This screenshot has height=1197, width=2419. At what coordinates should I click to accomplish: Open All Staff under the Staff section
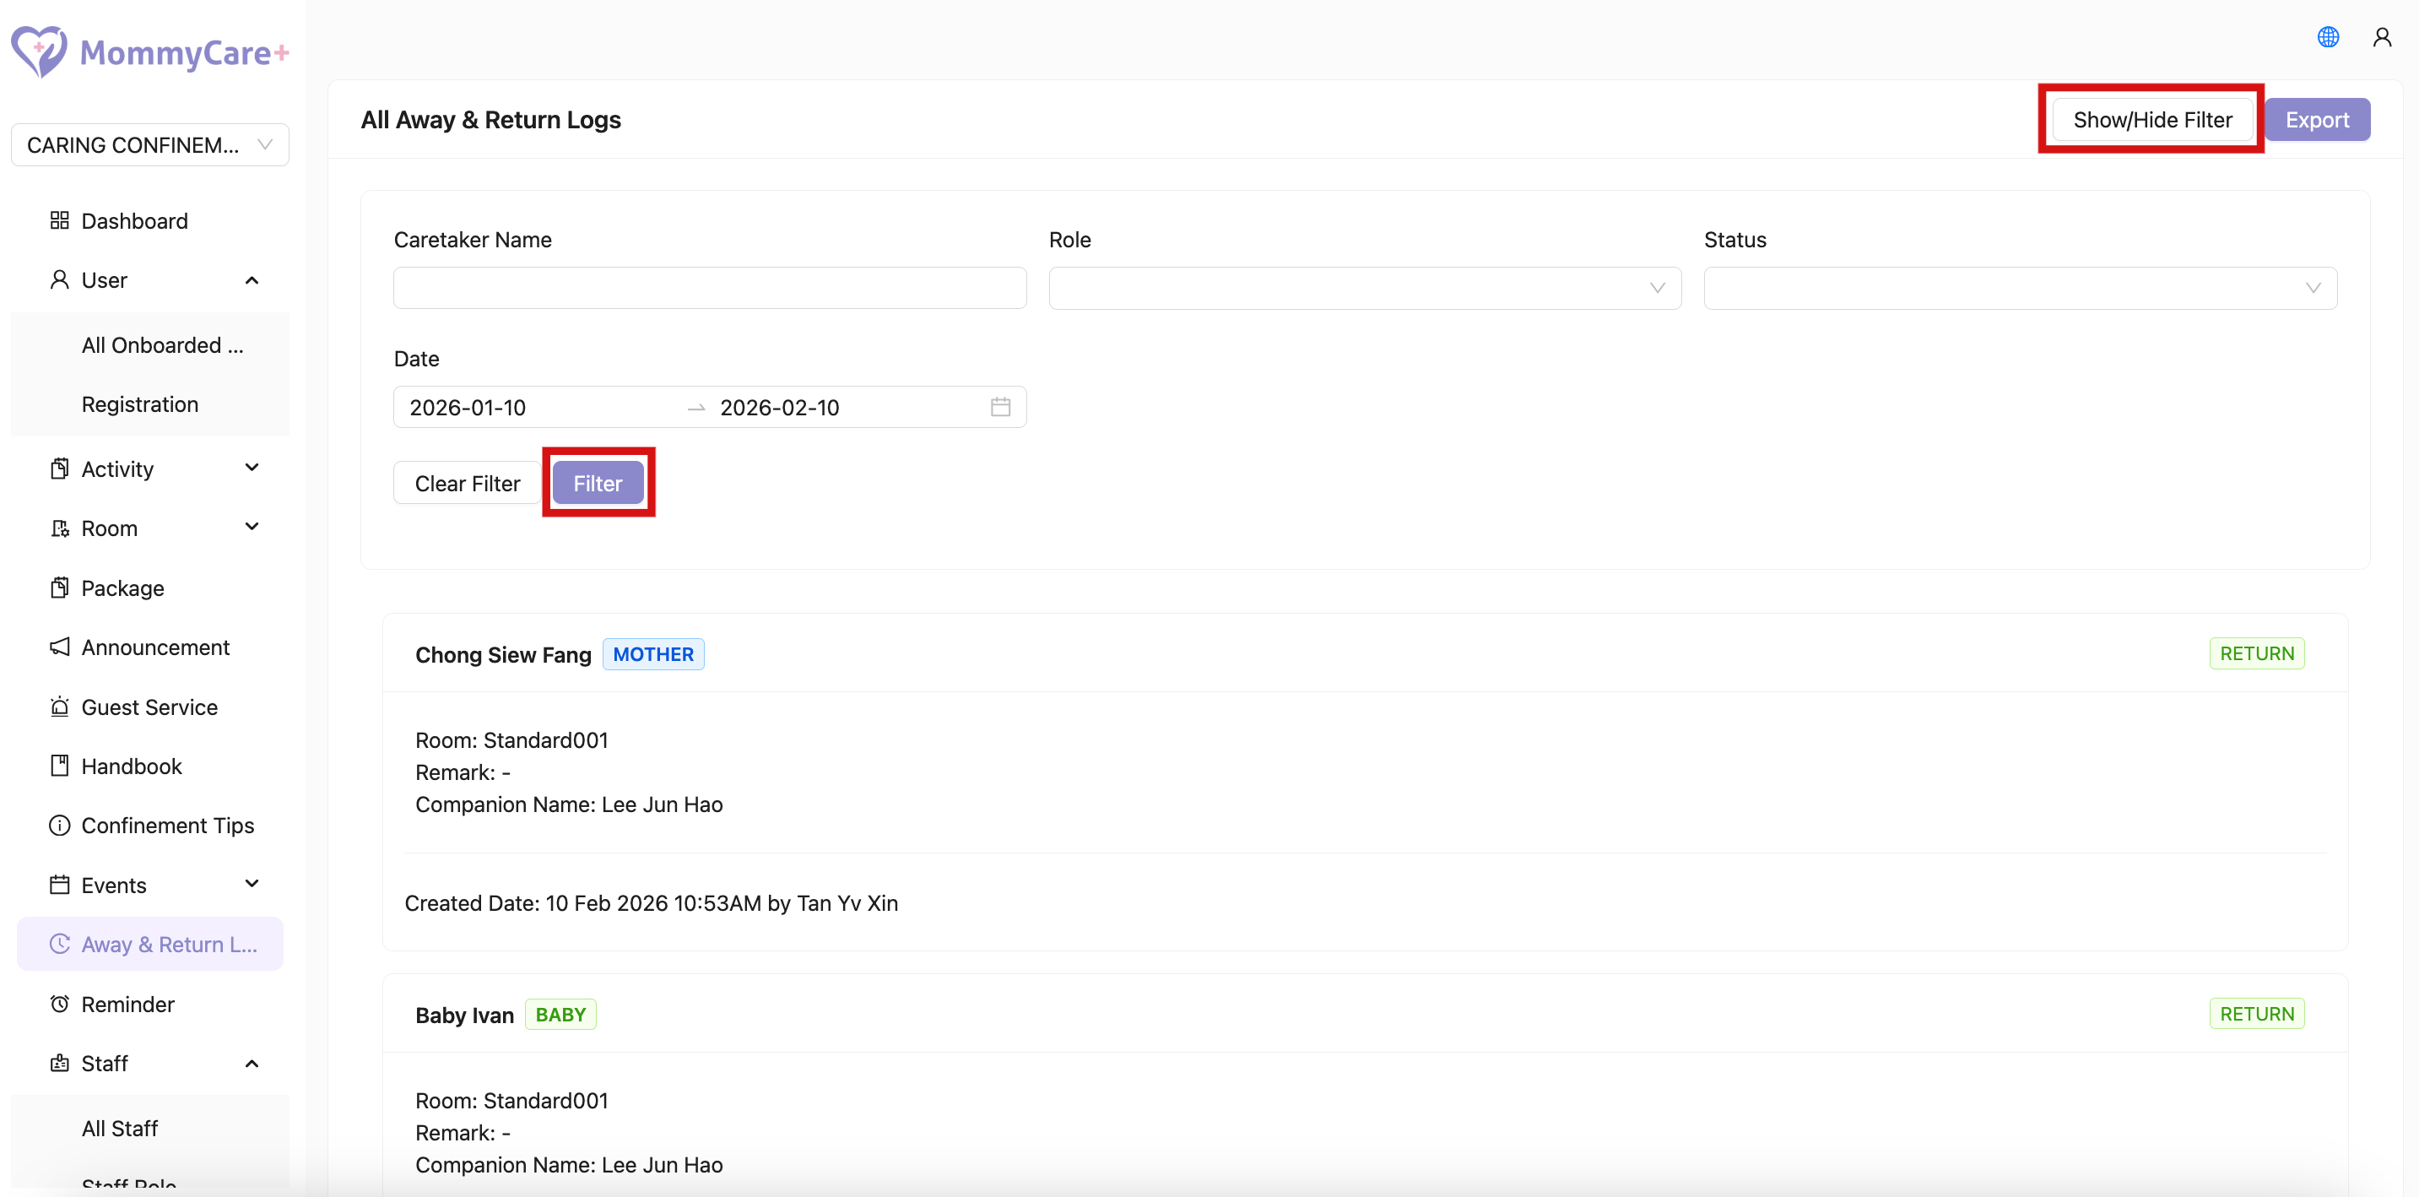120,1128
